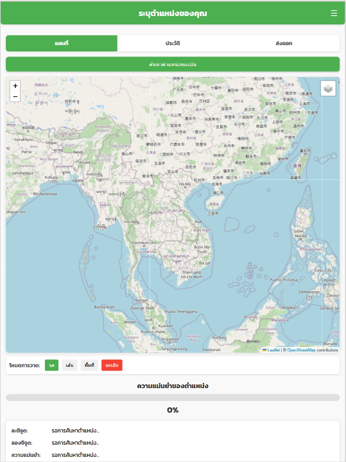346x462 pixels.
Task: Click the location accuracy progress bar
Action: (173, 398)
